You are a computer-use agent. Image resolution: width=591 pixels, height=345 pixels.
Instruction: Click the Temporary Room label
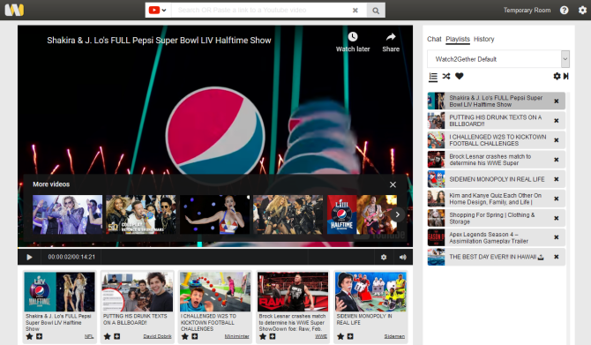point(527,11)
